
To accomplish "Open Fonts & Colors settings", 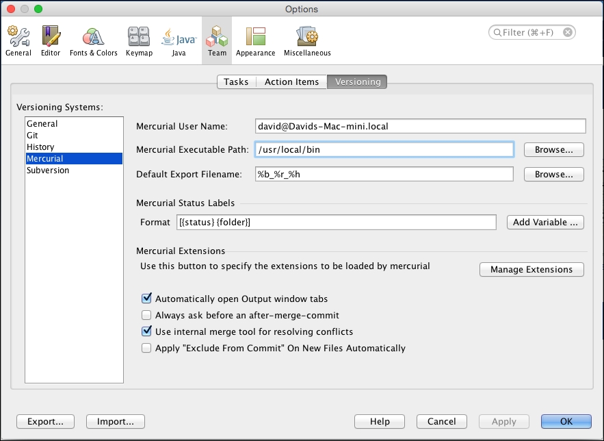I will [x=93, y=39].
